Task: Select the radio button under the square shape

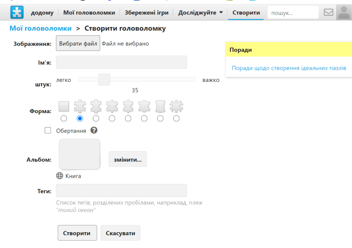Action: coord(64,118)
